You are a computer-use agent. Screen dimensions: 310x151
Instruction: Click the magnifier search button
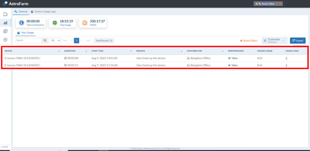click(x=45, y=41)
